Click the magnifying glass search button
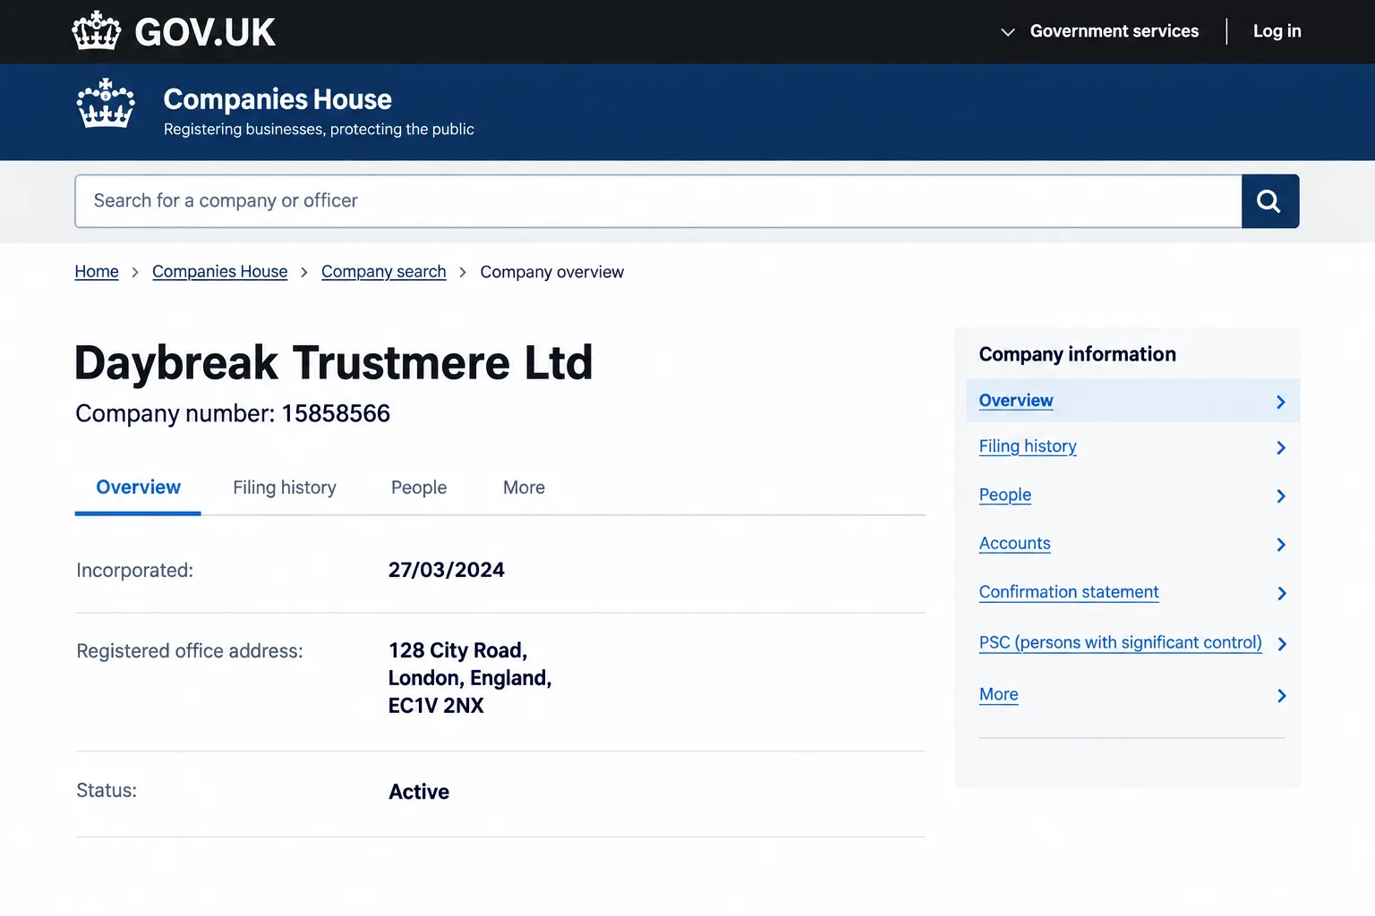 point(1269,201)
